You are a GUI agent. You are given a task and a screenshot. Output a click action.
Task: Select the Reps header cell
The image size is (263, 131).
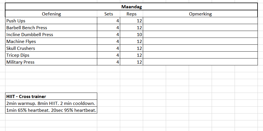[131, 14]
